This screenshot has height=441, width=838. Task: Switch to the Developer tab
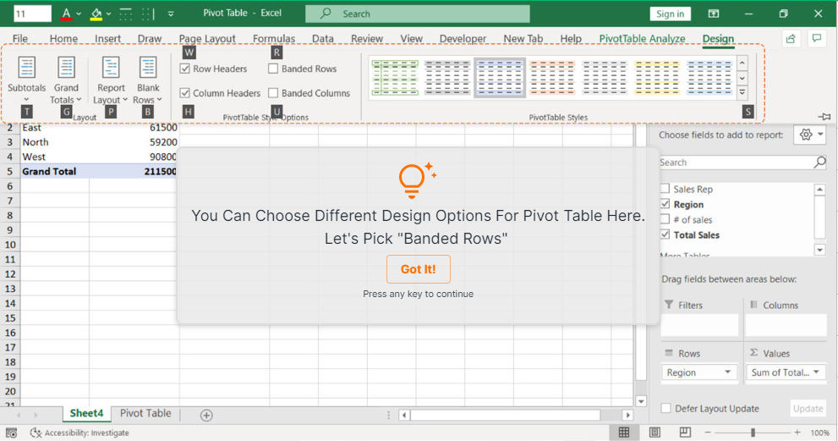pos(463,39)
